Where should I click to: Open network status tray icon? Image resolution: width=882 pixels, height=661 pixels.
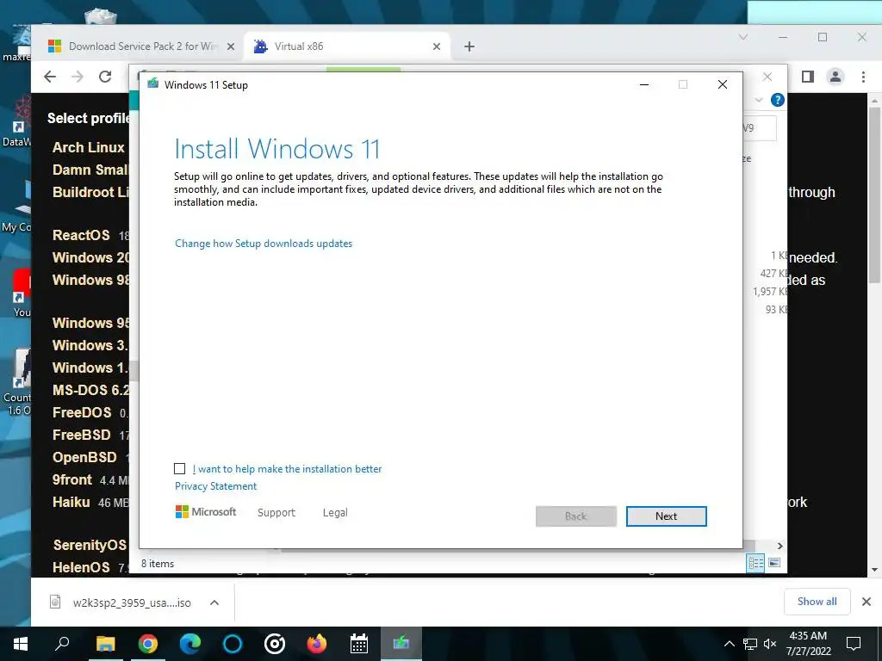(x=750, y=644)
